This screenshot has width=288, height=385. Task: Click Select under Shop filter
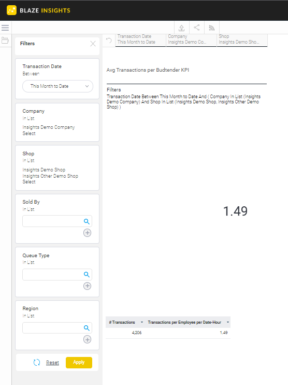(29, 182)
